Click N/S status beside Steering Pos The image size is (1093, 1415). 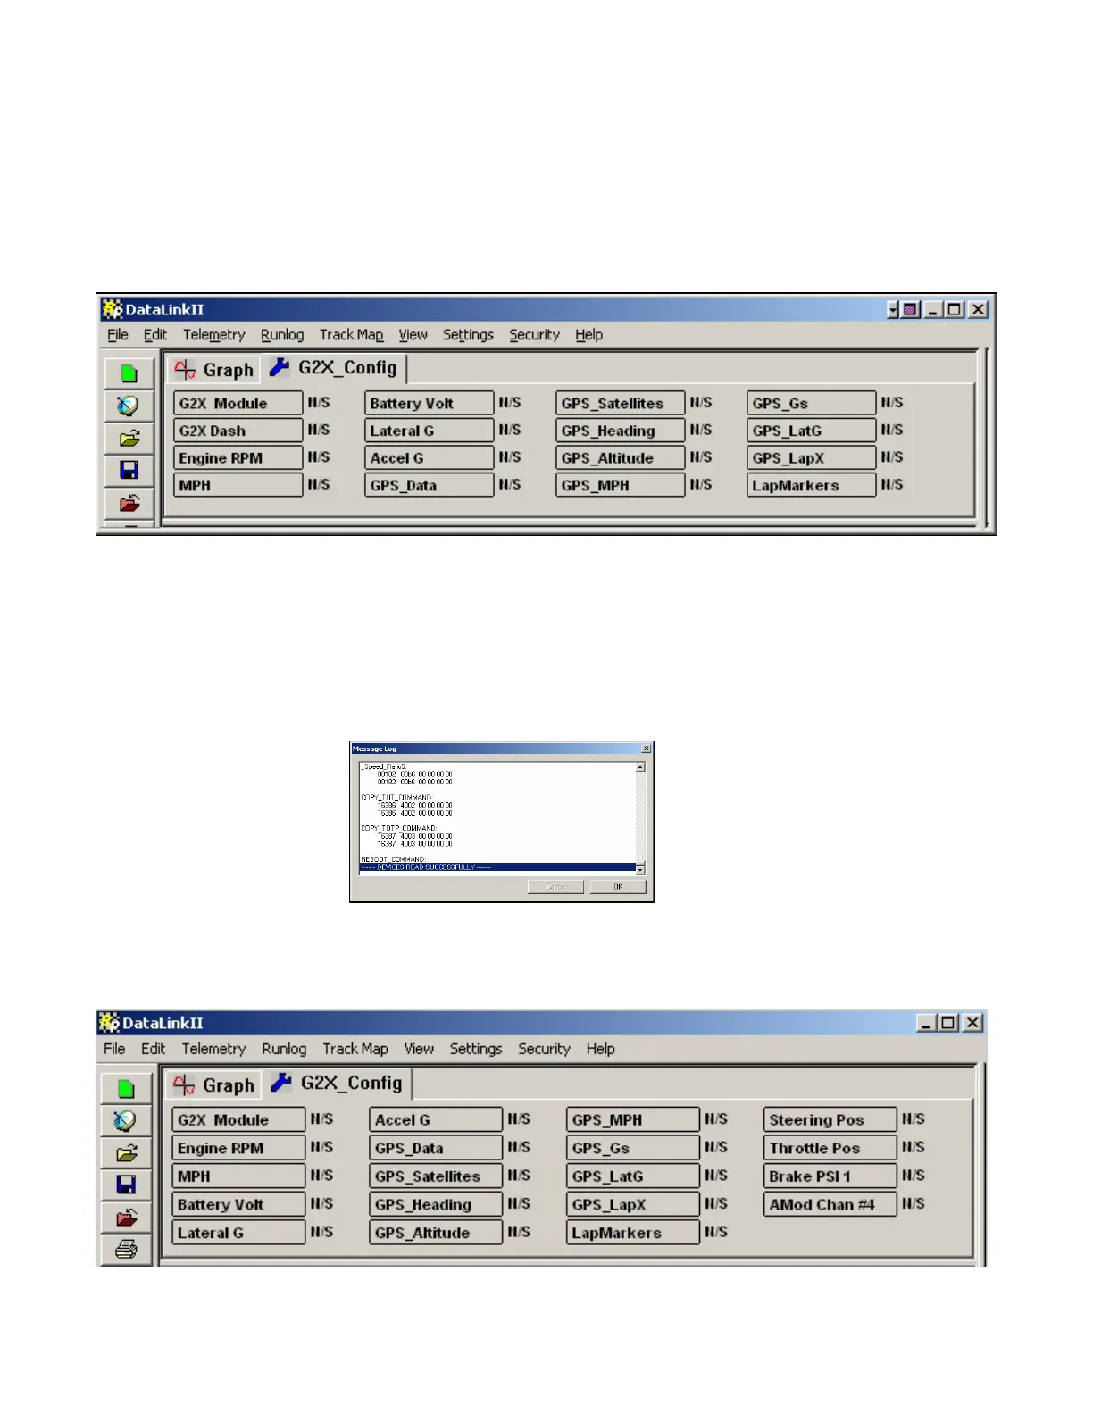coord(914,1118)
